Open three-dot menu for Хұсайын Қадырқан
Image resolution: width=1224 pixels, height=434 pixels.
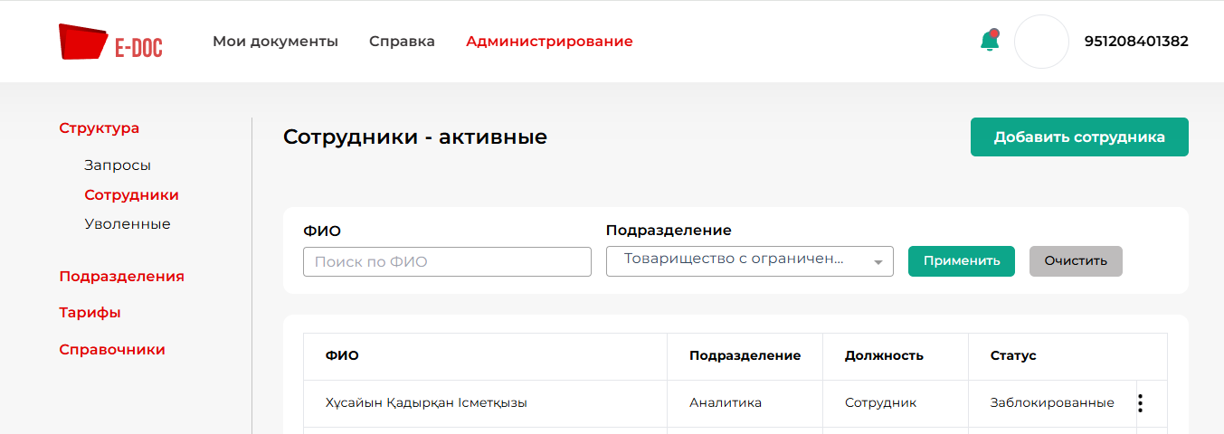pos(1140,403)
